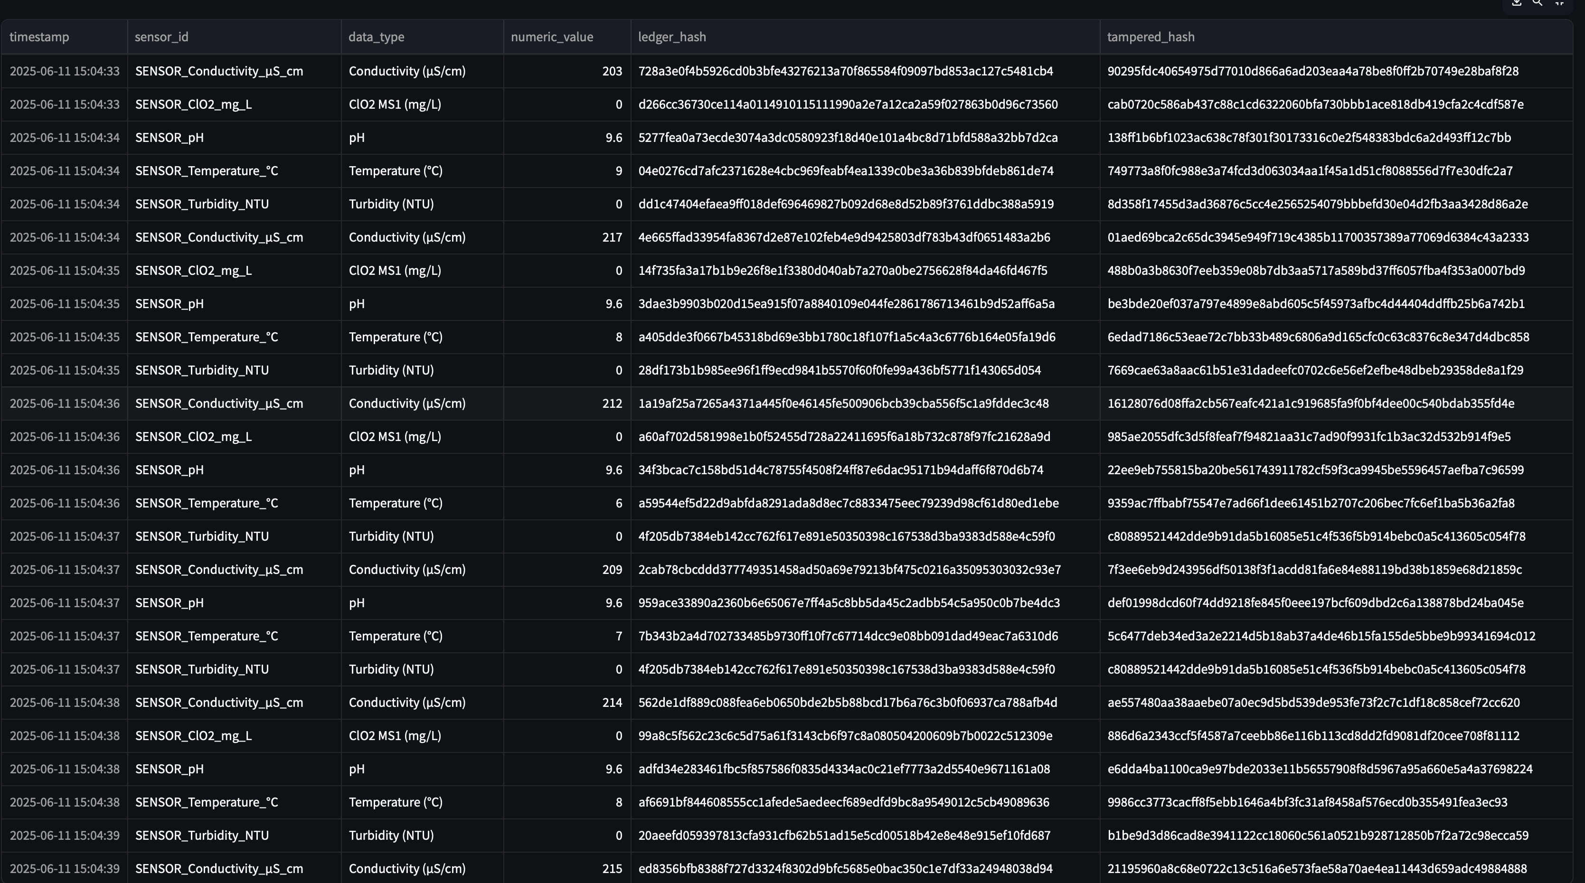Select tampered hash starting with 488b0a3b8630
The width and height of the screenshot is (1585, 883).
(1336, 270)
